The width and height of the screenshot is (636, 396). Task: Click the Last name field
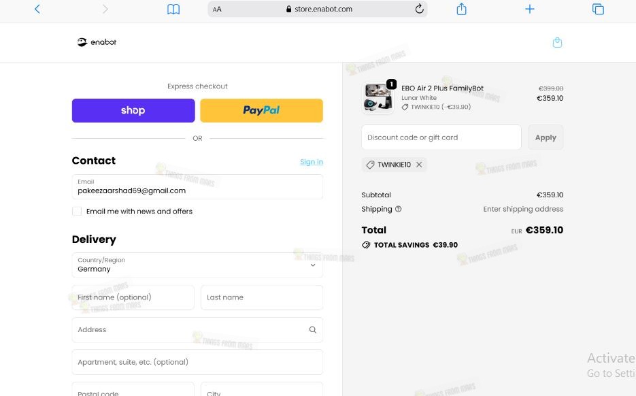pyautogui.click(x=262, y=297)
